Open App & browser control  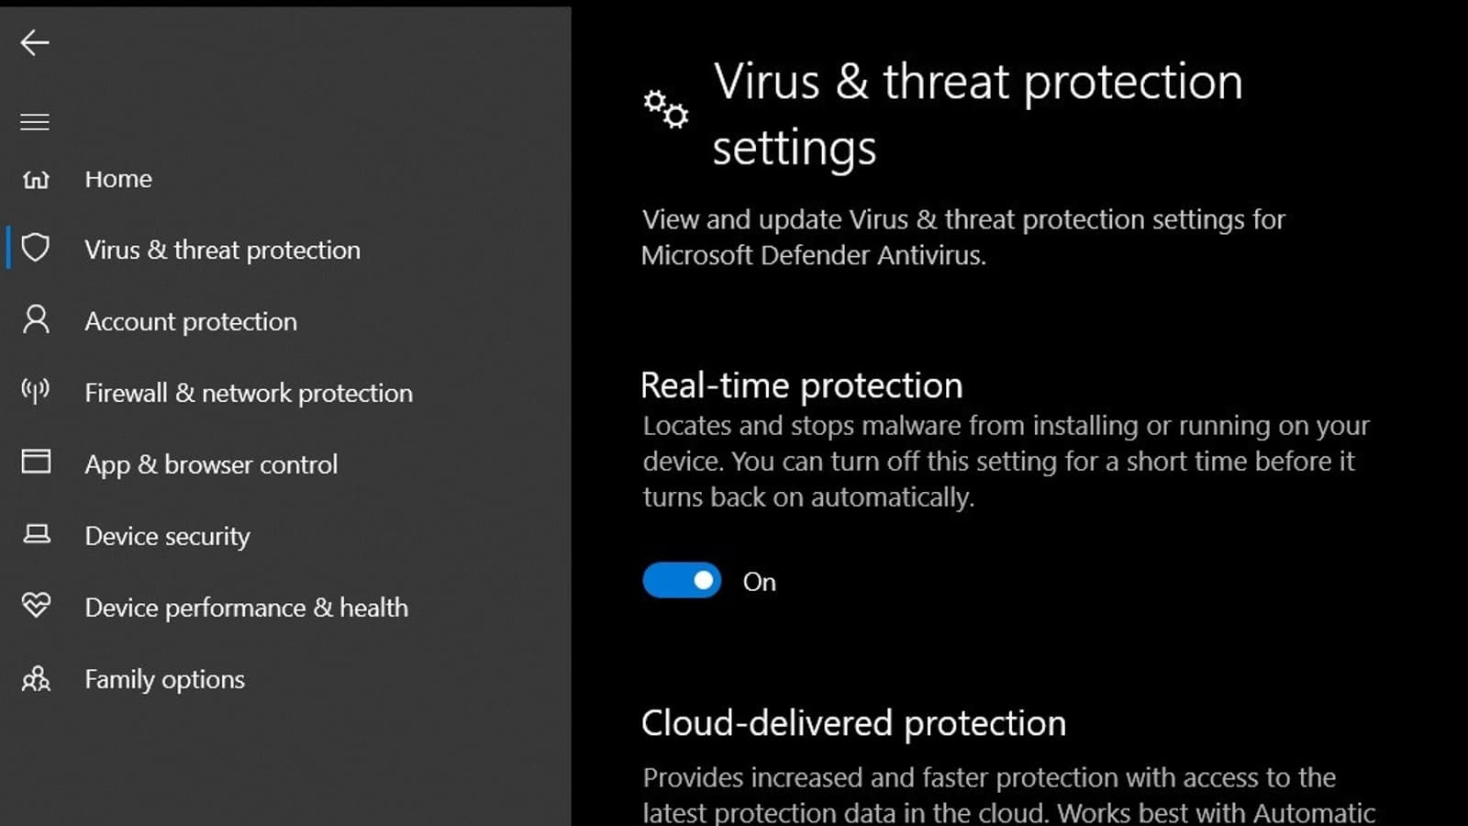211,464
